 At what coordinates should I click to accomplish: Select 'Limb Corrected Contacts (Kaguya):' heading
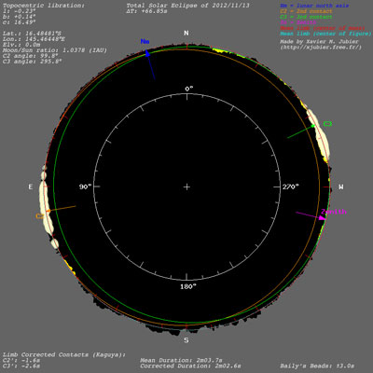point(64,354)
